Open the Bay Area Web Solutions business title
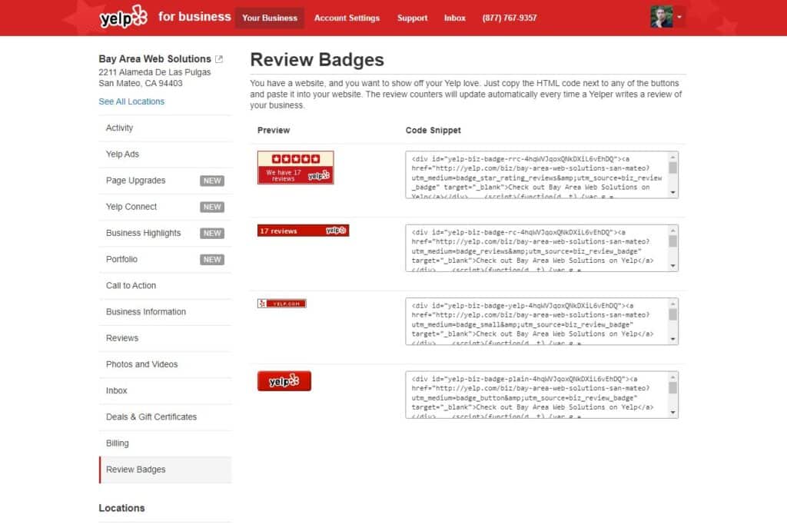Image resolution: width=787 pixels, height=528 pixels. click(x=154, y=58)
